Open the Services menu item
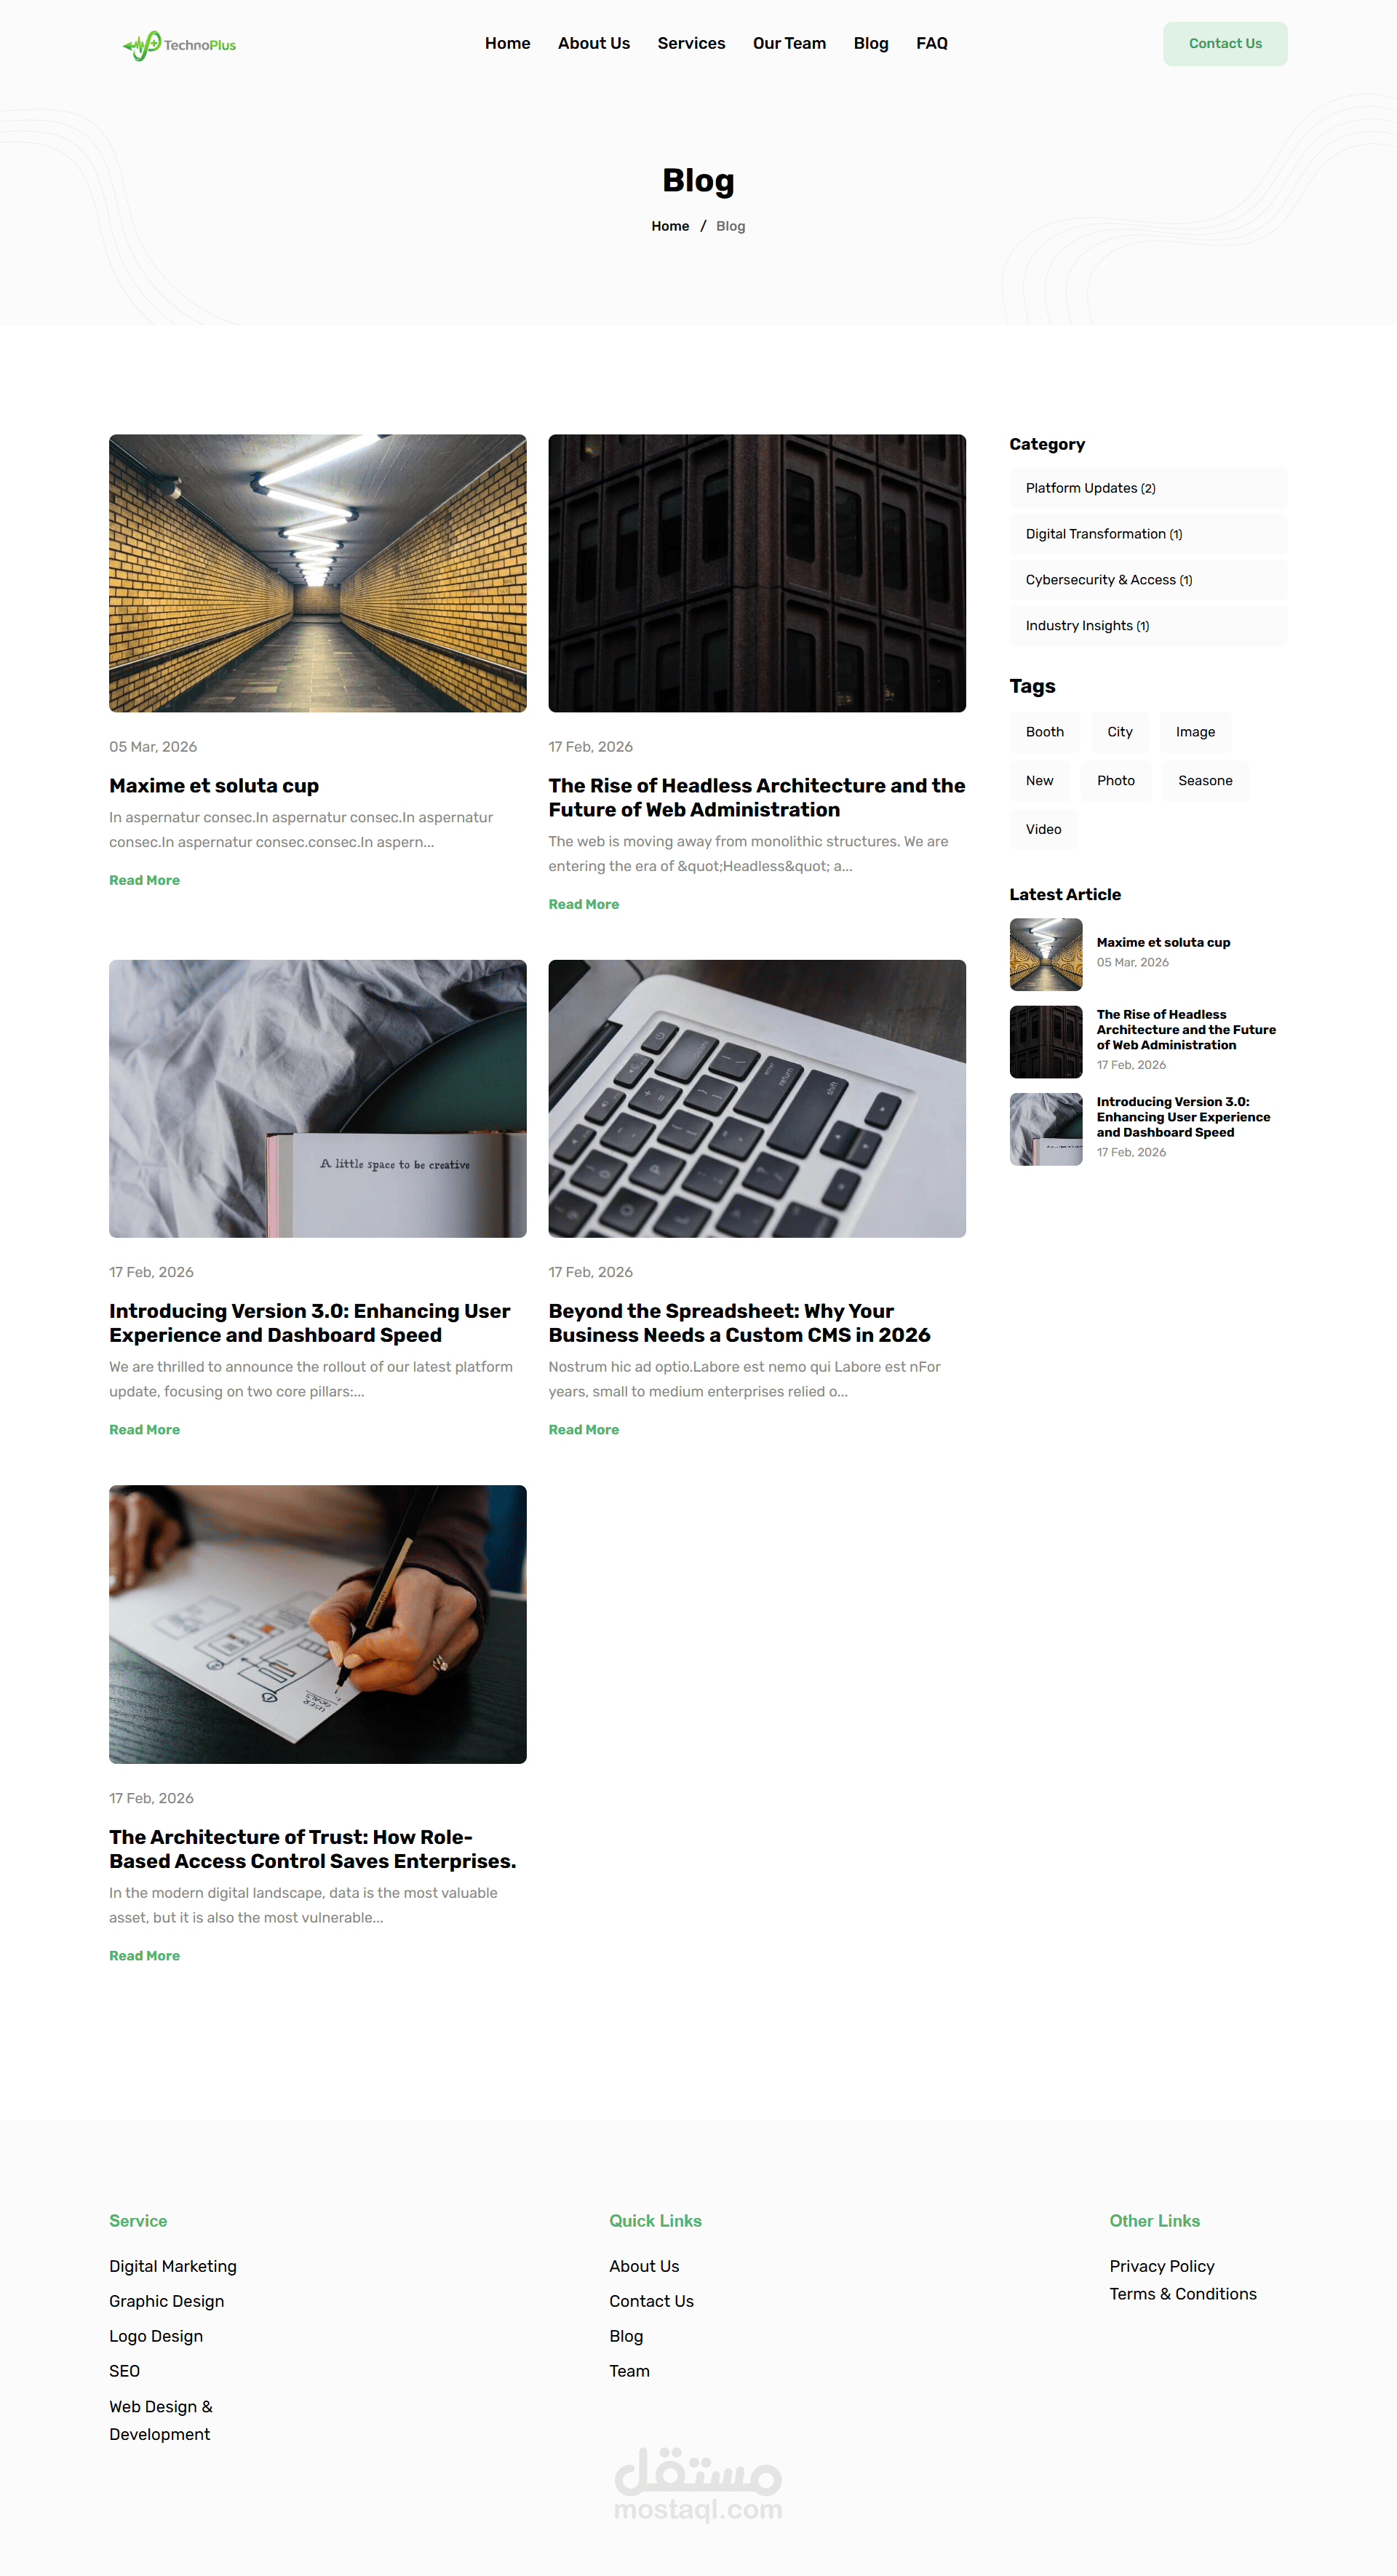This screenshot has height=2576, width=1397. coord(691,43)
